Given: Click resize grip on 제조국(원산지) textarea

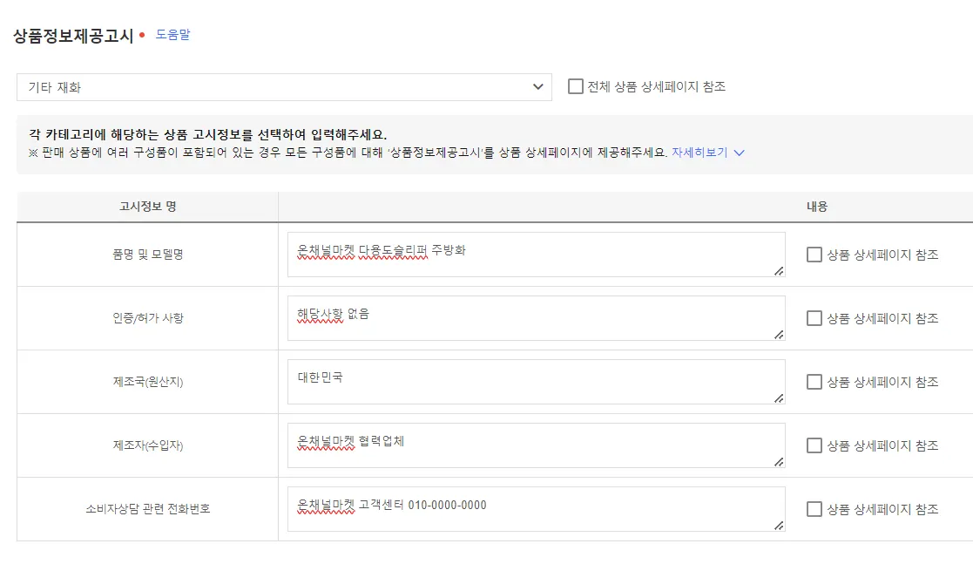Looking at the screenshot, I should (779, 398).
